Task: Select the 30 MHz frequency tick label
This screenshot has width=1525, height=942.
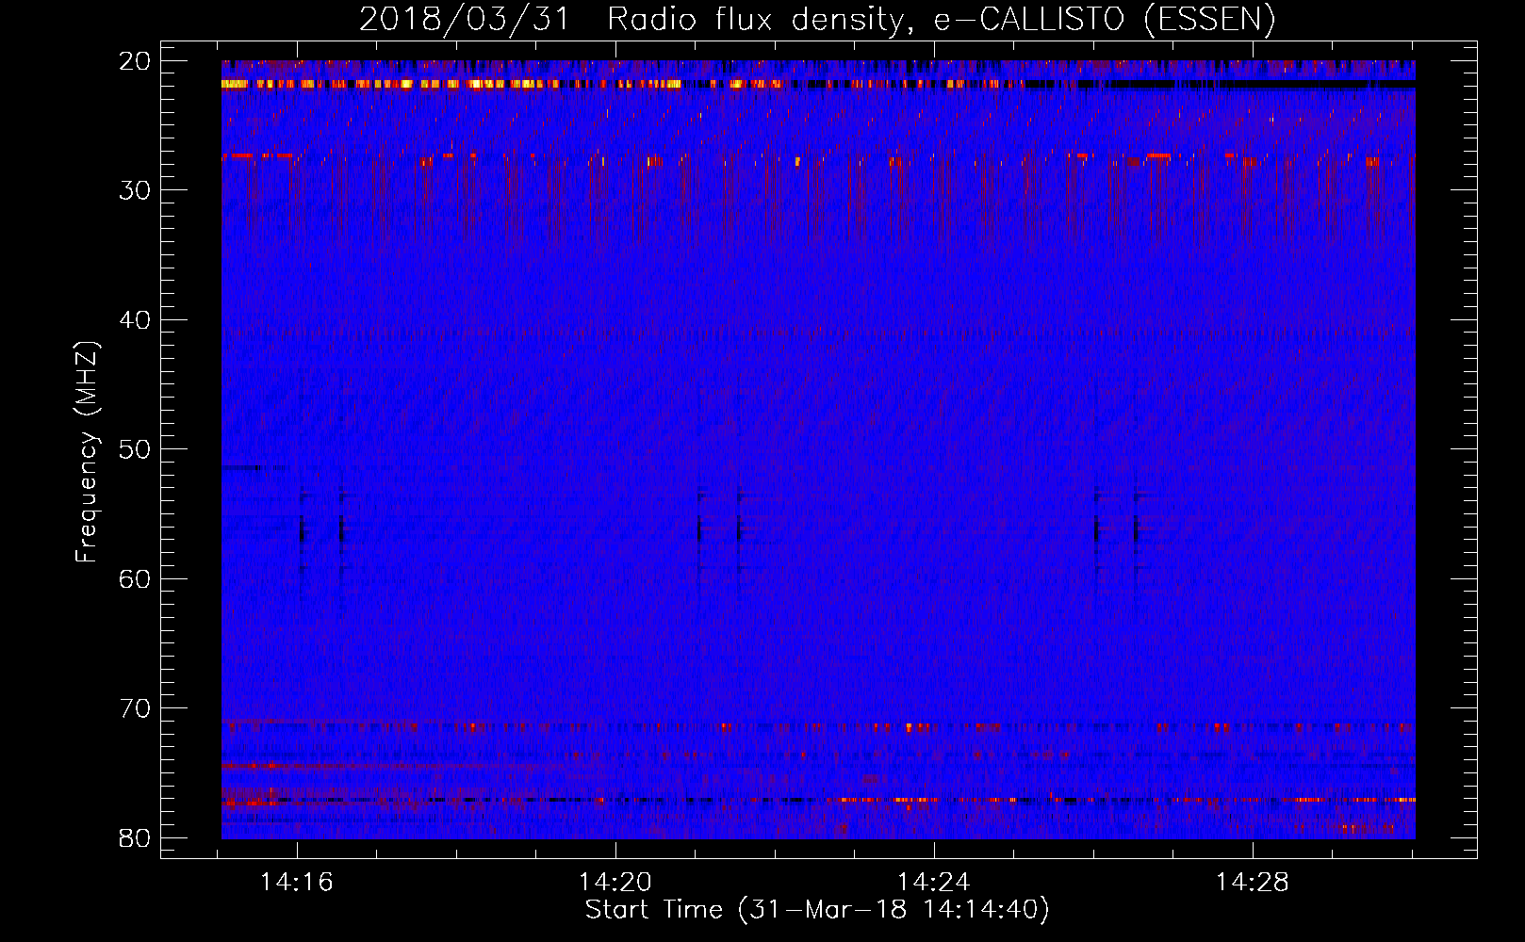Action: [136, 190]
